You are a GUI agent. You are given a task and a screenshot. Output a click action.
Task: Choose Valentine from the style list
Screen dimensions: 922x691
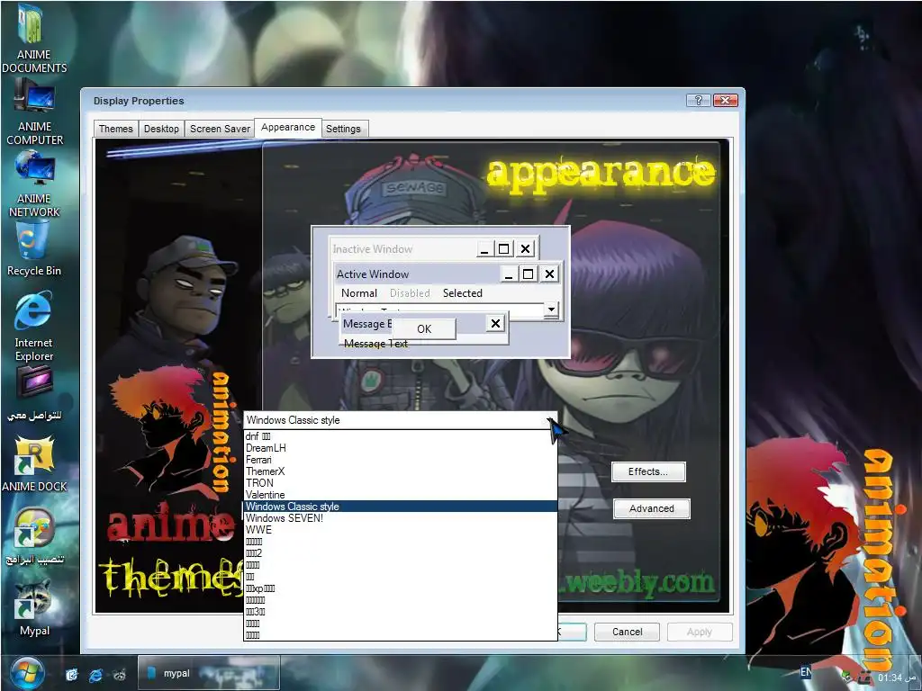tap(400, 495)
